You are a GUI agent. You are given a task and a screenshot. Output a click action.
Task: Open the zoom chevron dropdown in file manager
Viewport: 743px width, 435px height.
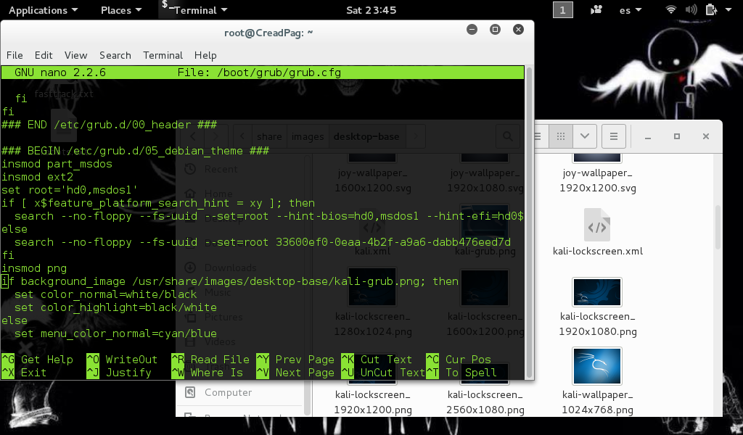[x=585, y=136]
